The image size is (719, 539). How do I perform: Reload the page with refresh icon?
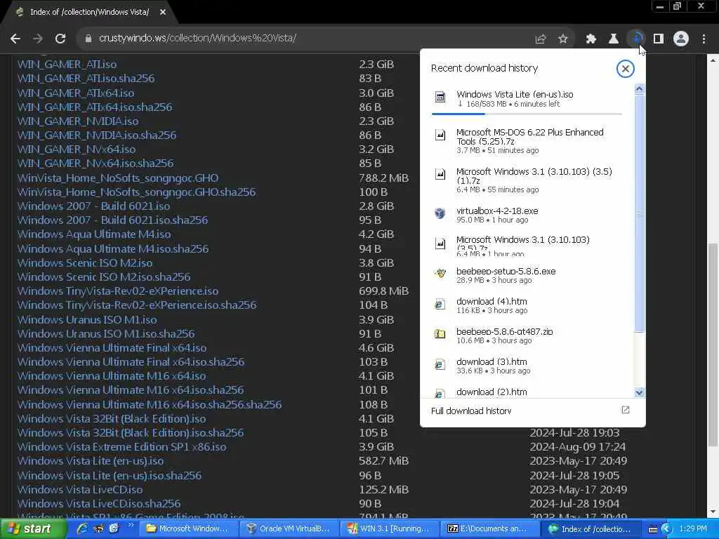tap(60, 39)
